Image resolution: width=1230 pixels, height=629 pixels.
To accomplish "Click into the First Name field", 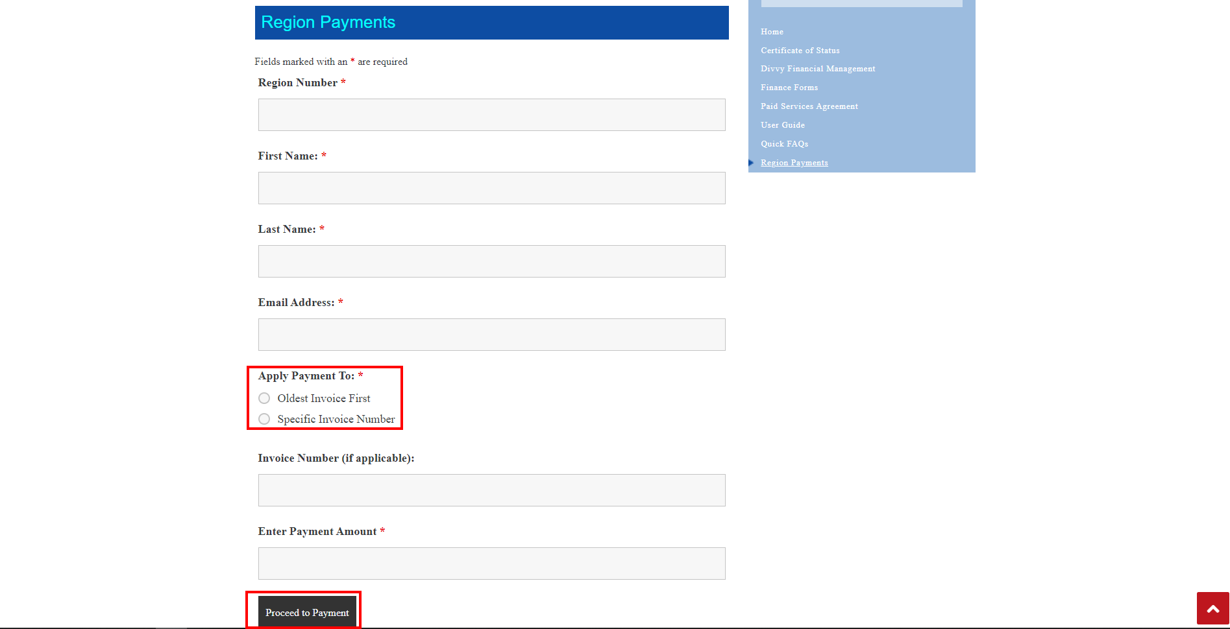I will 491,188.
